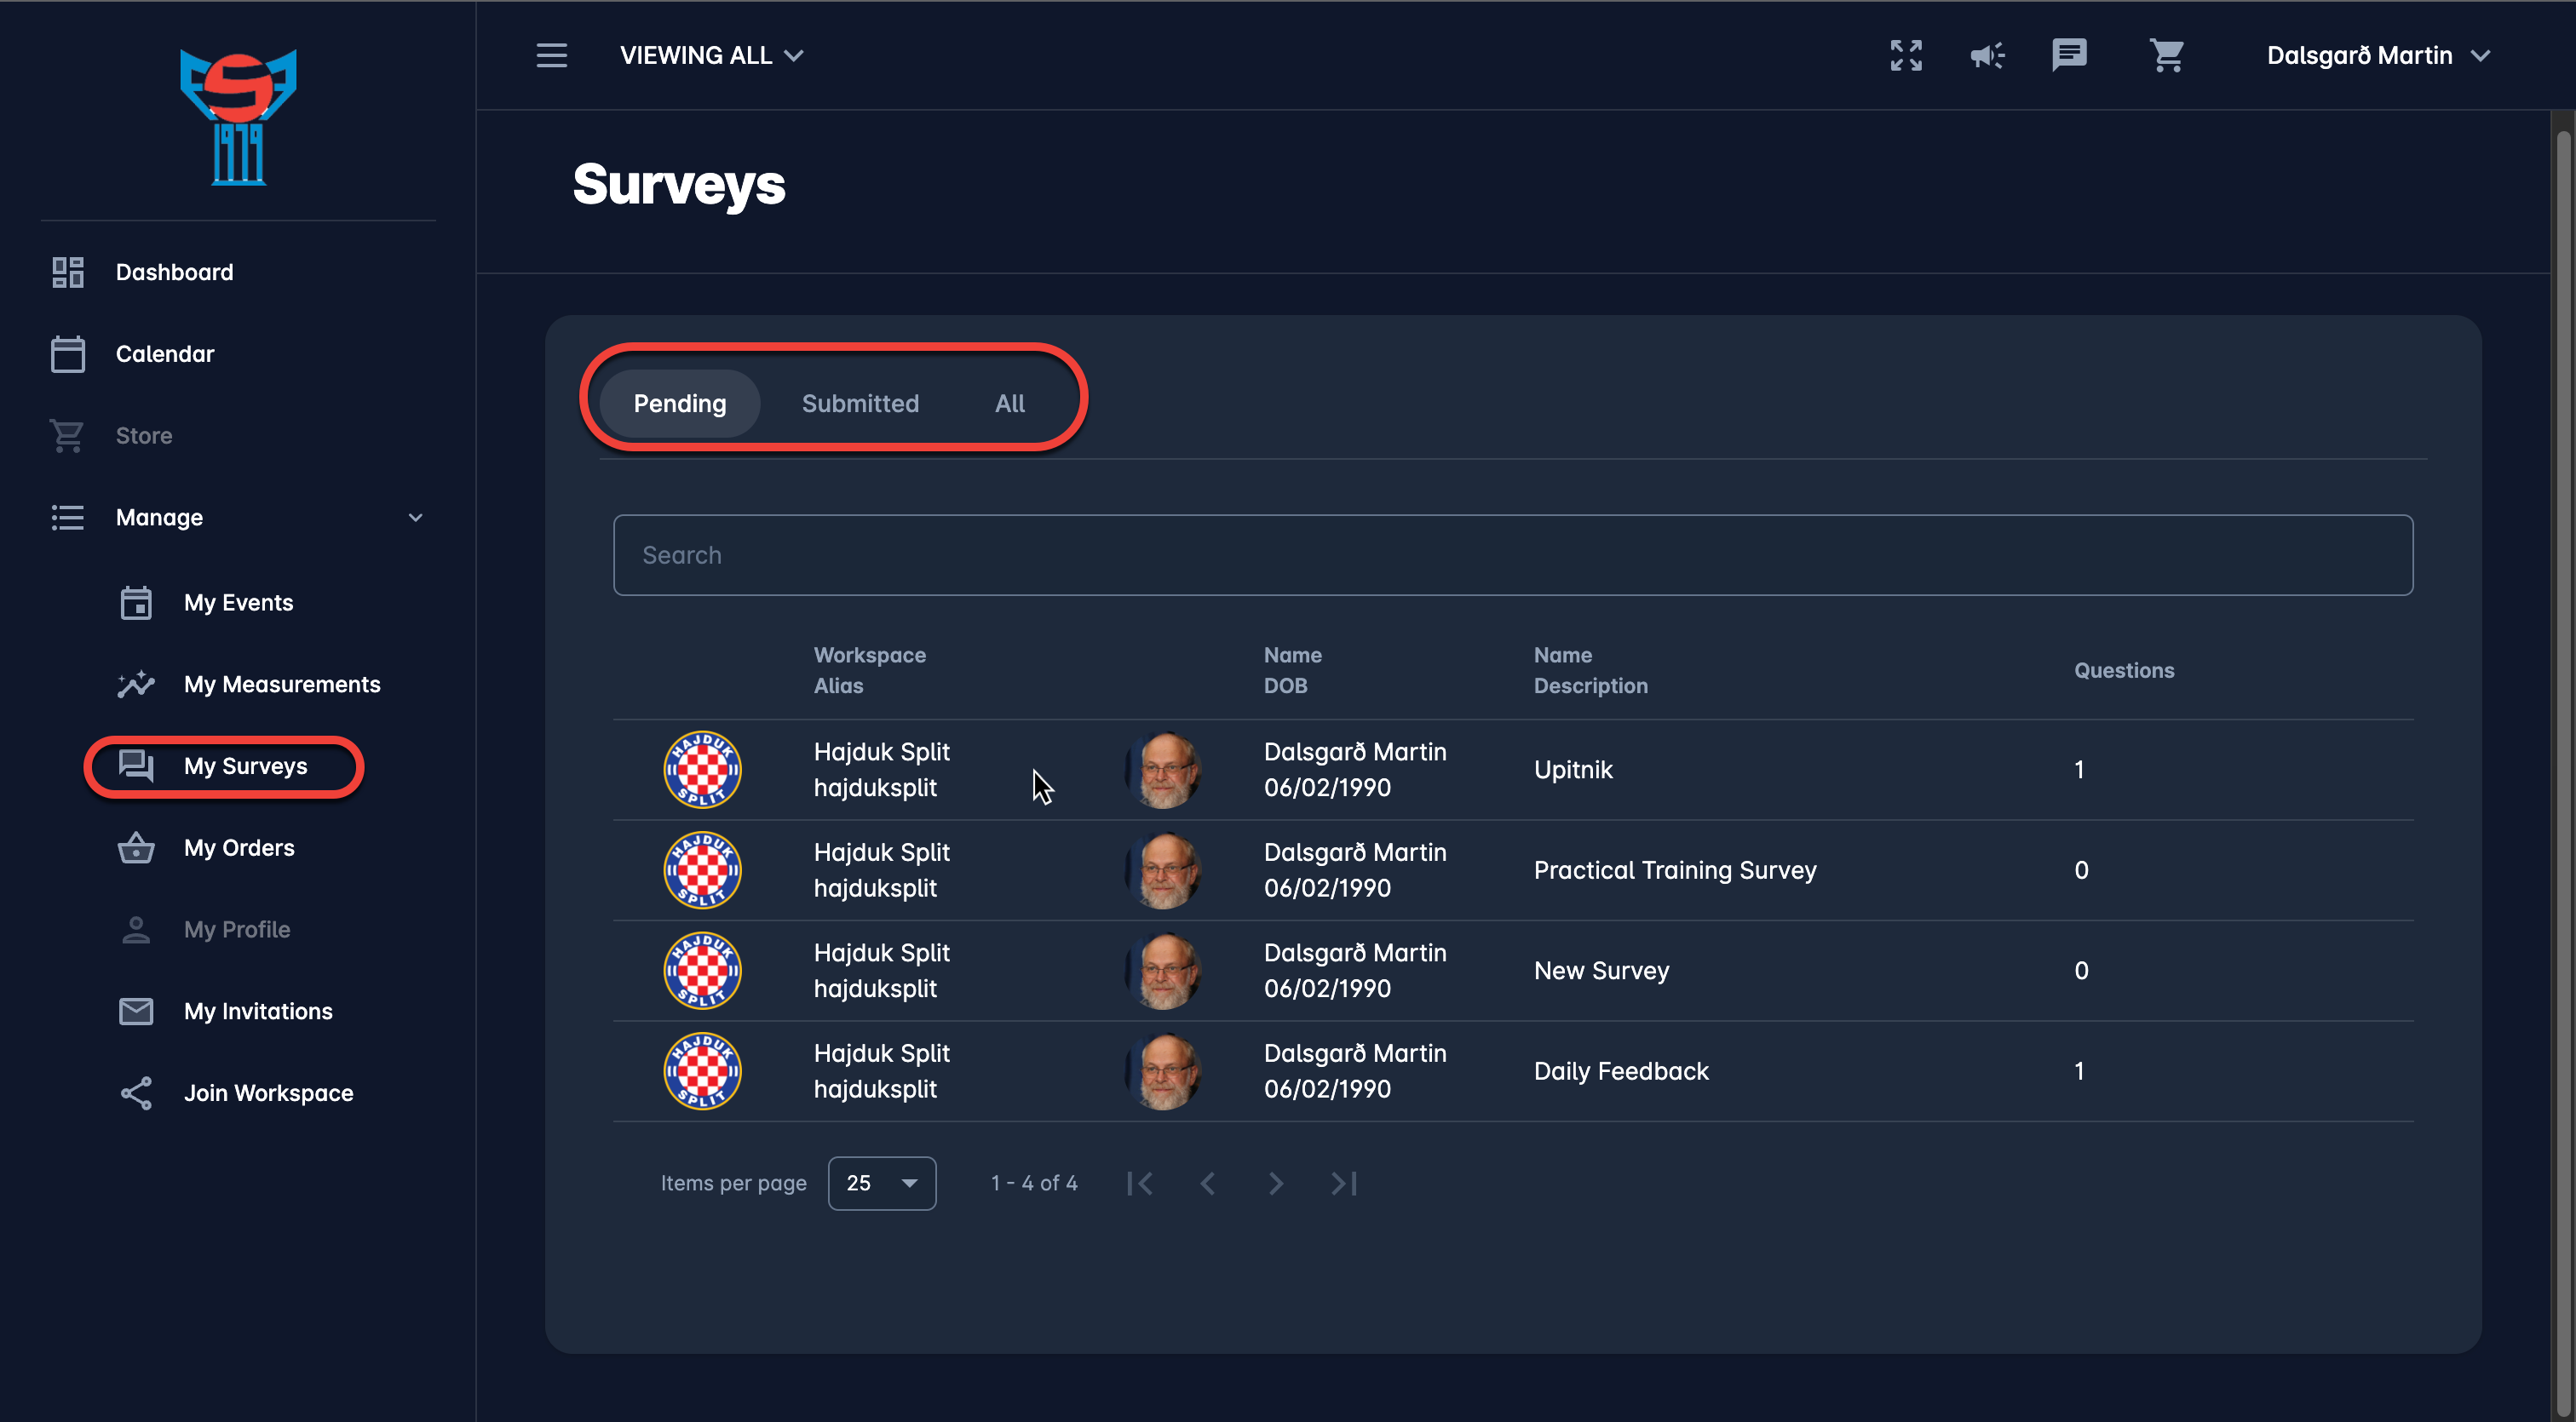
Task: Open Calendar from sidebar
Action: tap(164, 353)
